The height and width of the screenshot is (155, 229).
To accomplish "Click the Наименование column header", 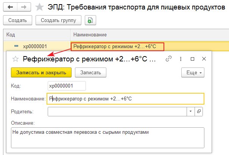I will coord(150,34).
